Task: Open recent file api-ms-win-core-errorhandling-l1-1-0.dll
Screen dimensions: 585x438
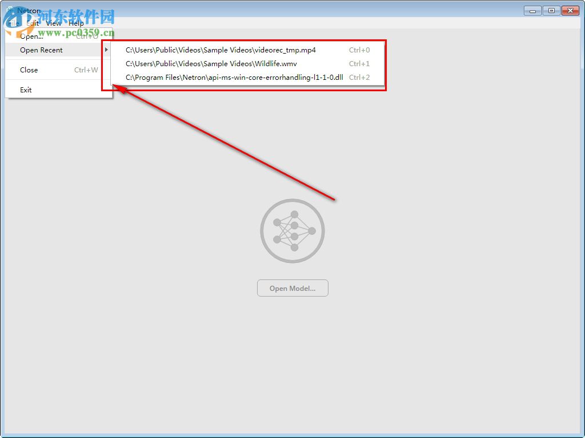Action: pyautogui.click(x=248, y=78)
